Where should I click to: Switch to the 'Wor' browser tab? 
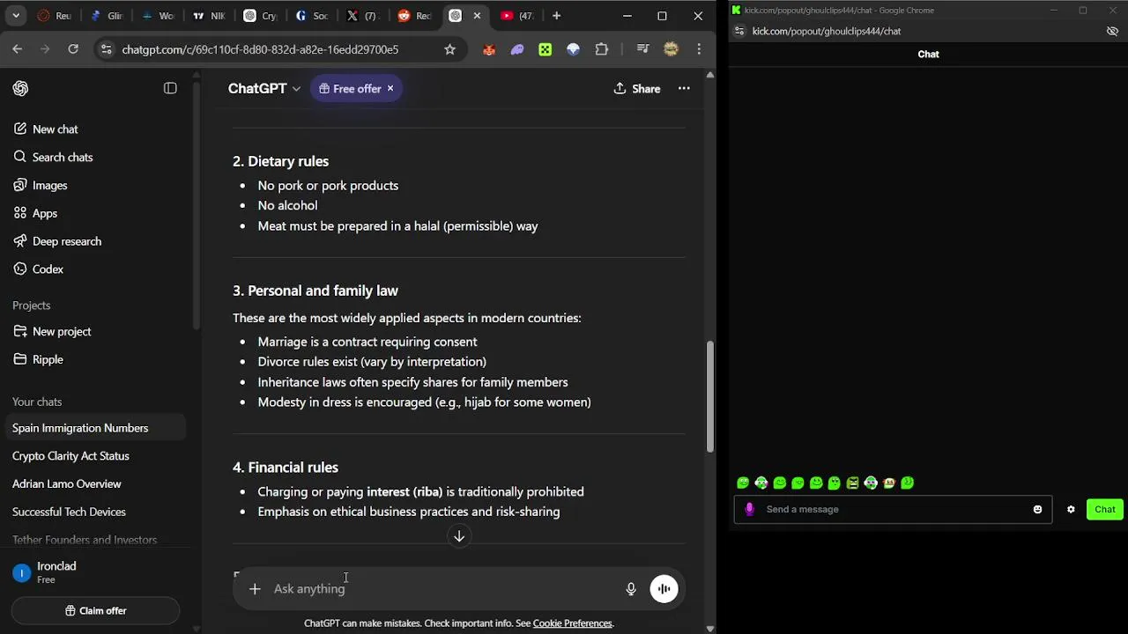tap(158, 16)
